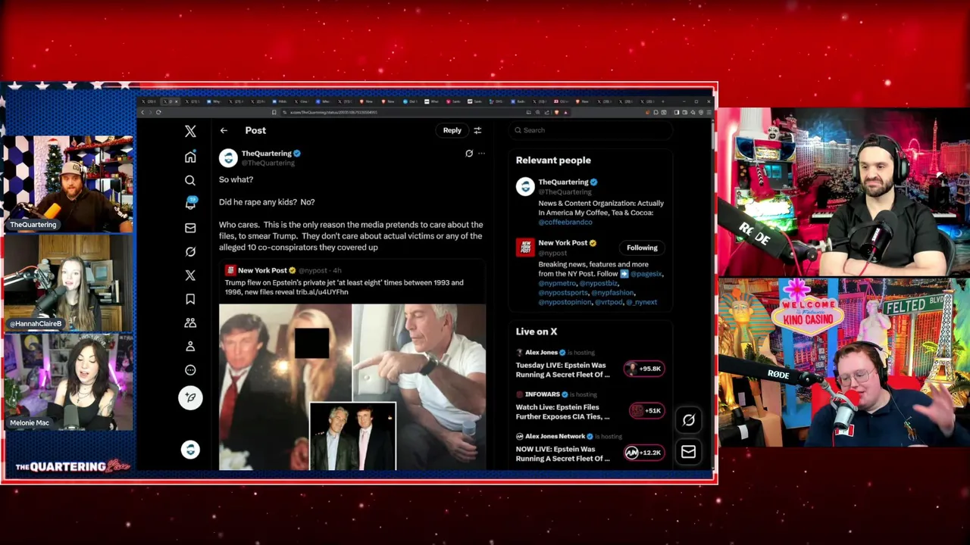
Task: Click the +51K listeners pill
Action: (x=646, y=410)
